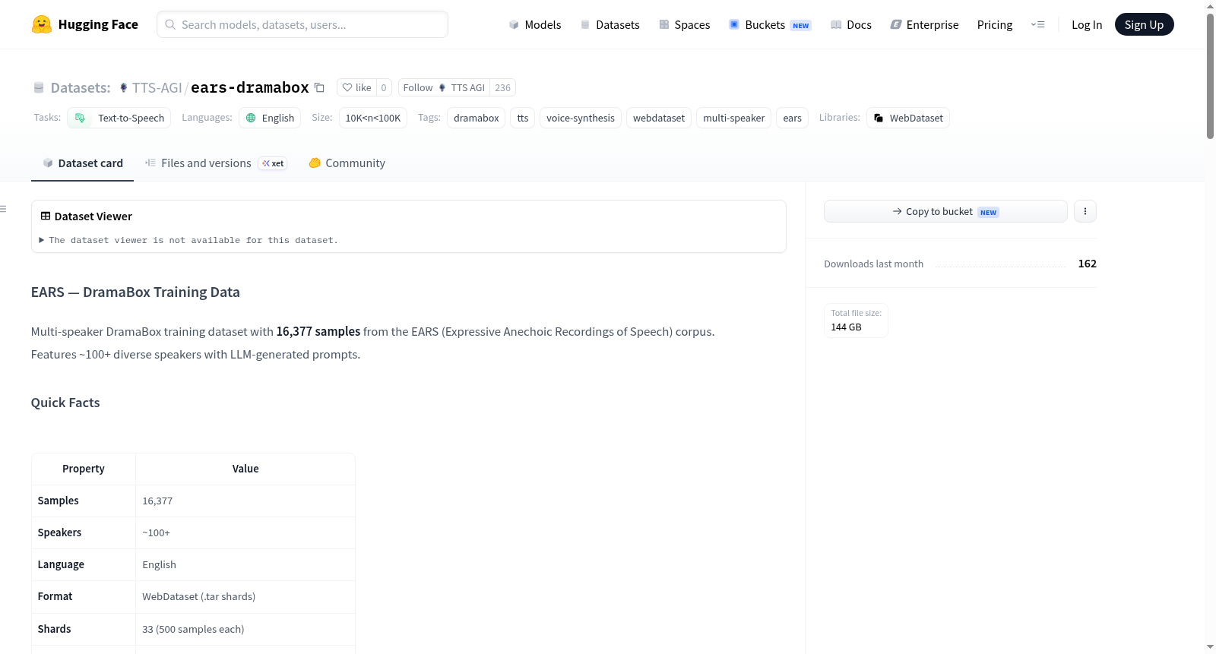1216x654 pixels.
Task: Click the English language globe icon
Action: coord(251,118)
